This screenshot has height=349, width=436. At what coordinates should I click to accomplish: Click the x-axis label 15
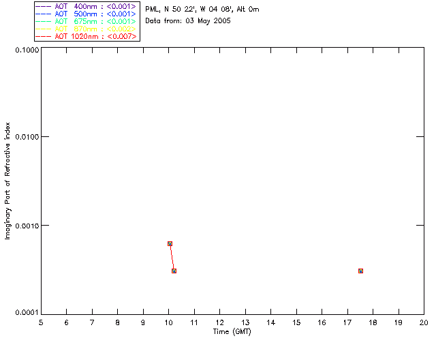(296, 322)
